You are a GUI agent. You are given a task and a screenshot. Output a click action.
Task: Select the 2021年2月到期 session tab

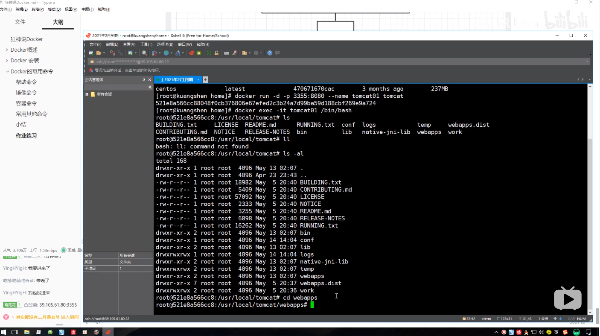(x=178, y=79)
